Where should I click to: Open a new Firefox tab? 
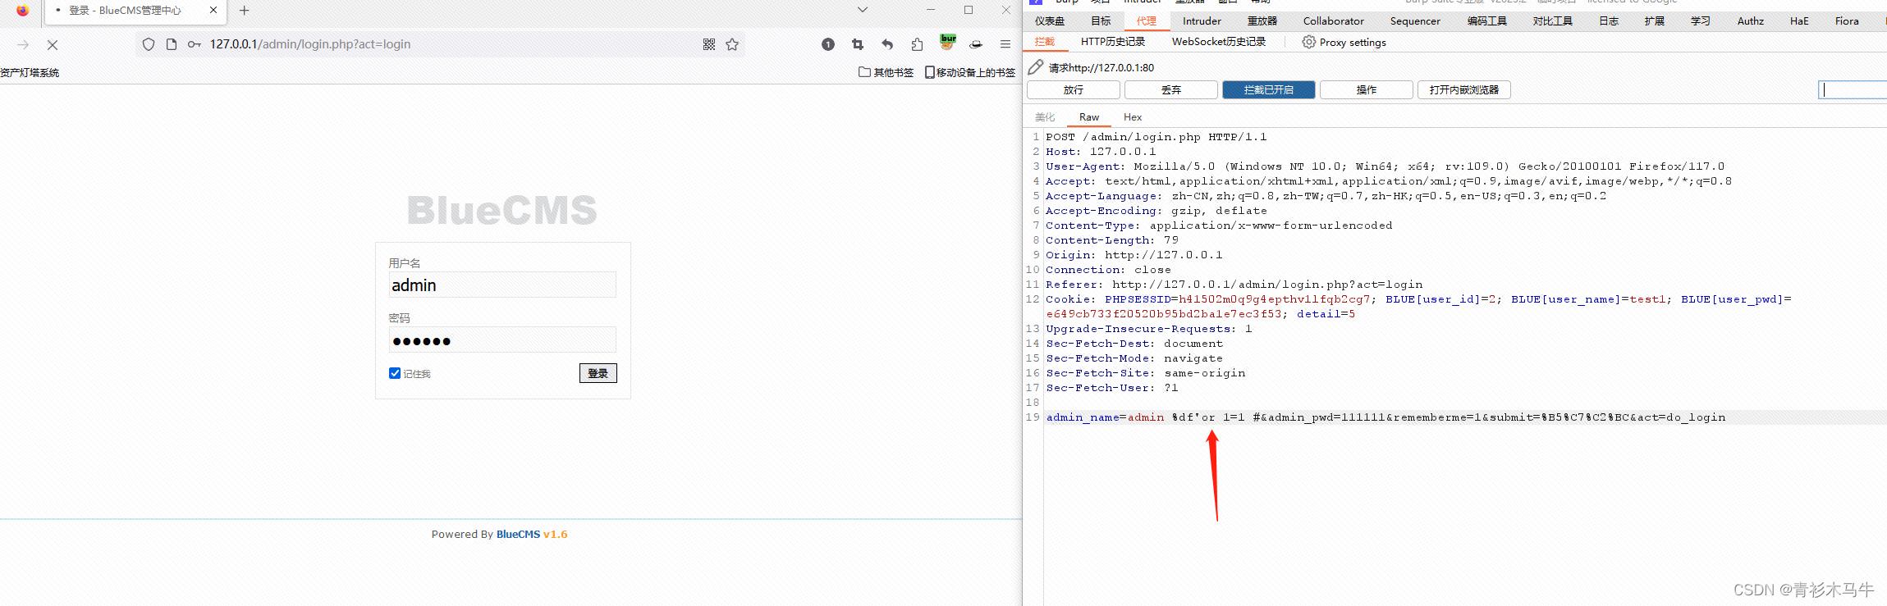(244, 11)
